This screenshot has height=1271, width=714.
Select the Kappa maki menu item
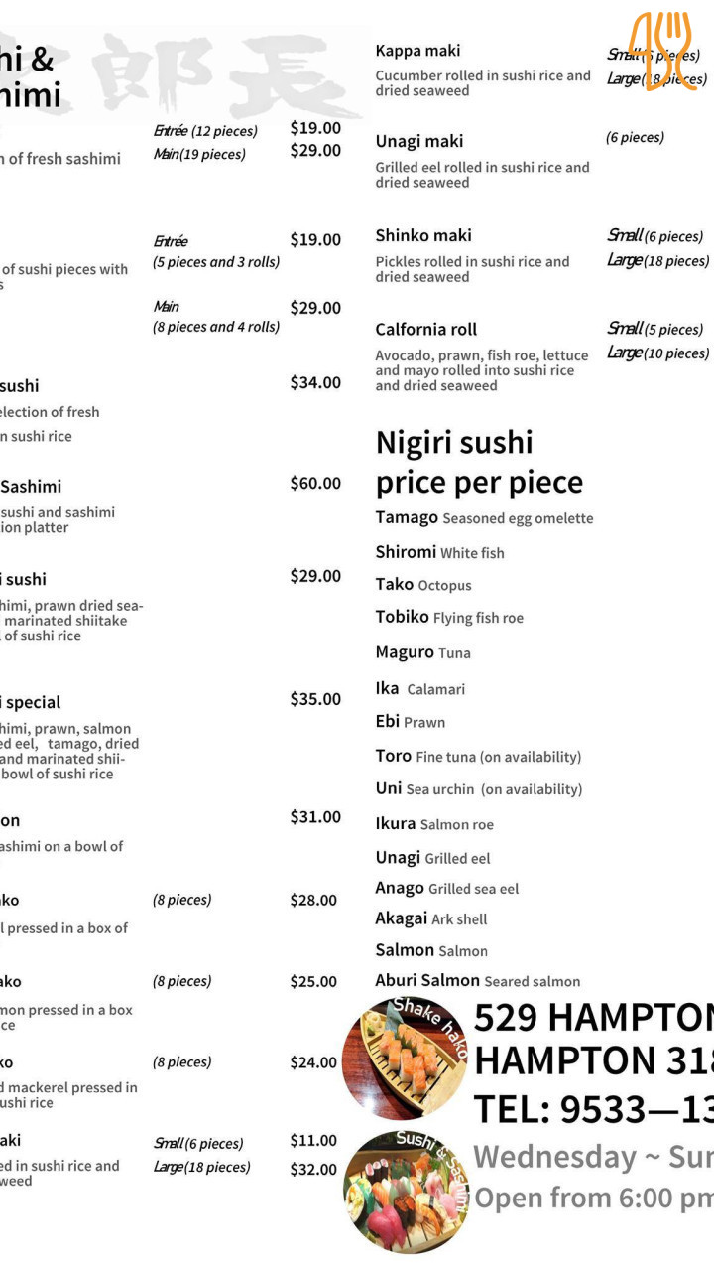point(417,51)
